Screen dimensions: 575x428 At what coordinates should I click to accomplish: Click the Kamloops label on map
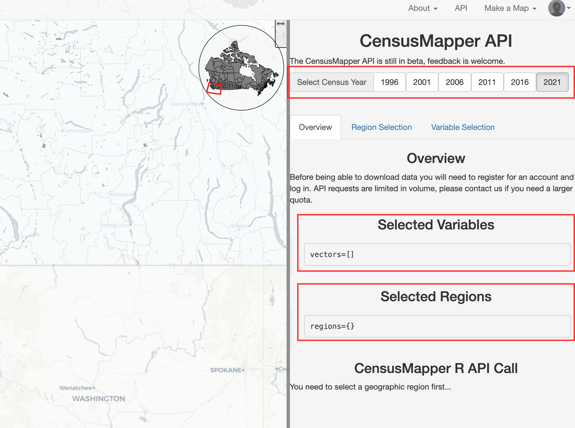pyautogui.click(x=77, y=131)
